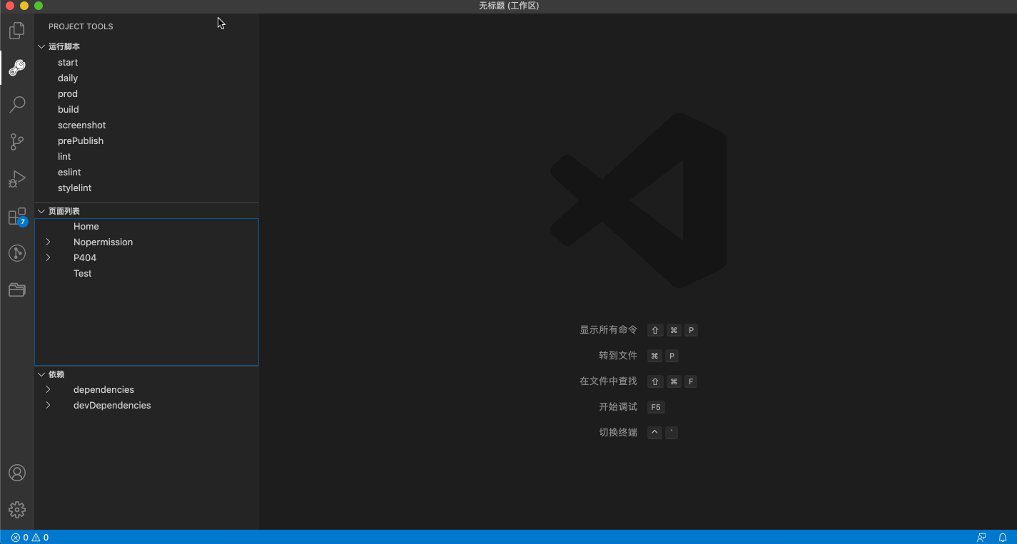Expand the dependencies node
The image size is (1017, 544).
point(48,390)
